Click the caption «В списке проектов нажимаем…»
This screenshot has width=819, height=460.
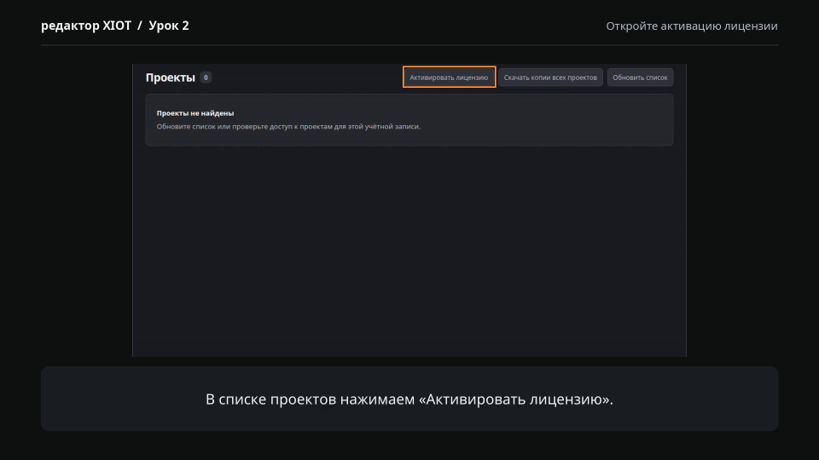[409, 399]
